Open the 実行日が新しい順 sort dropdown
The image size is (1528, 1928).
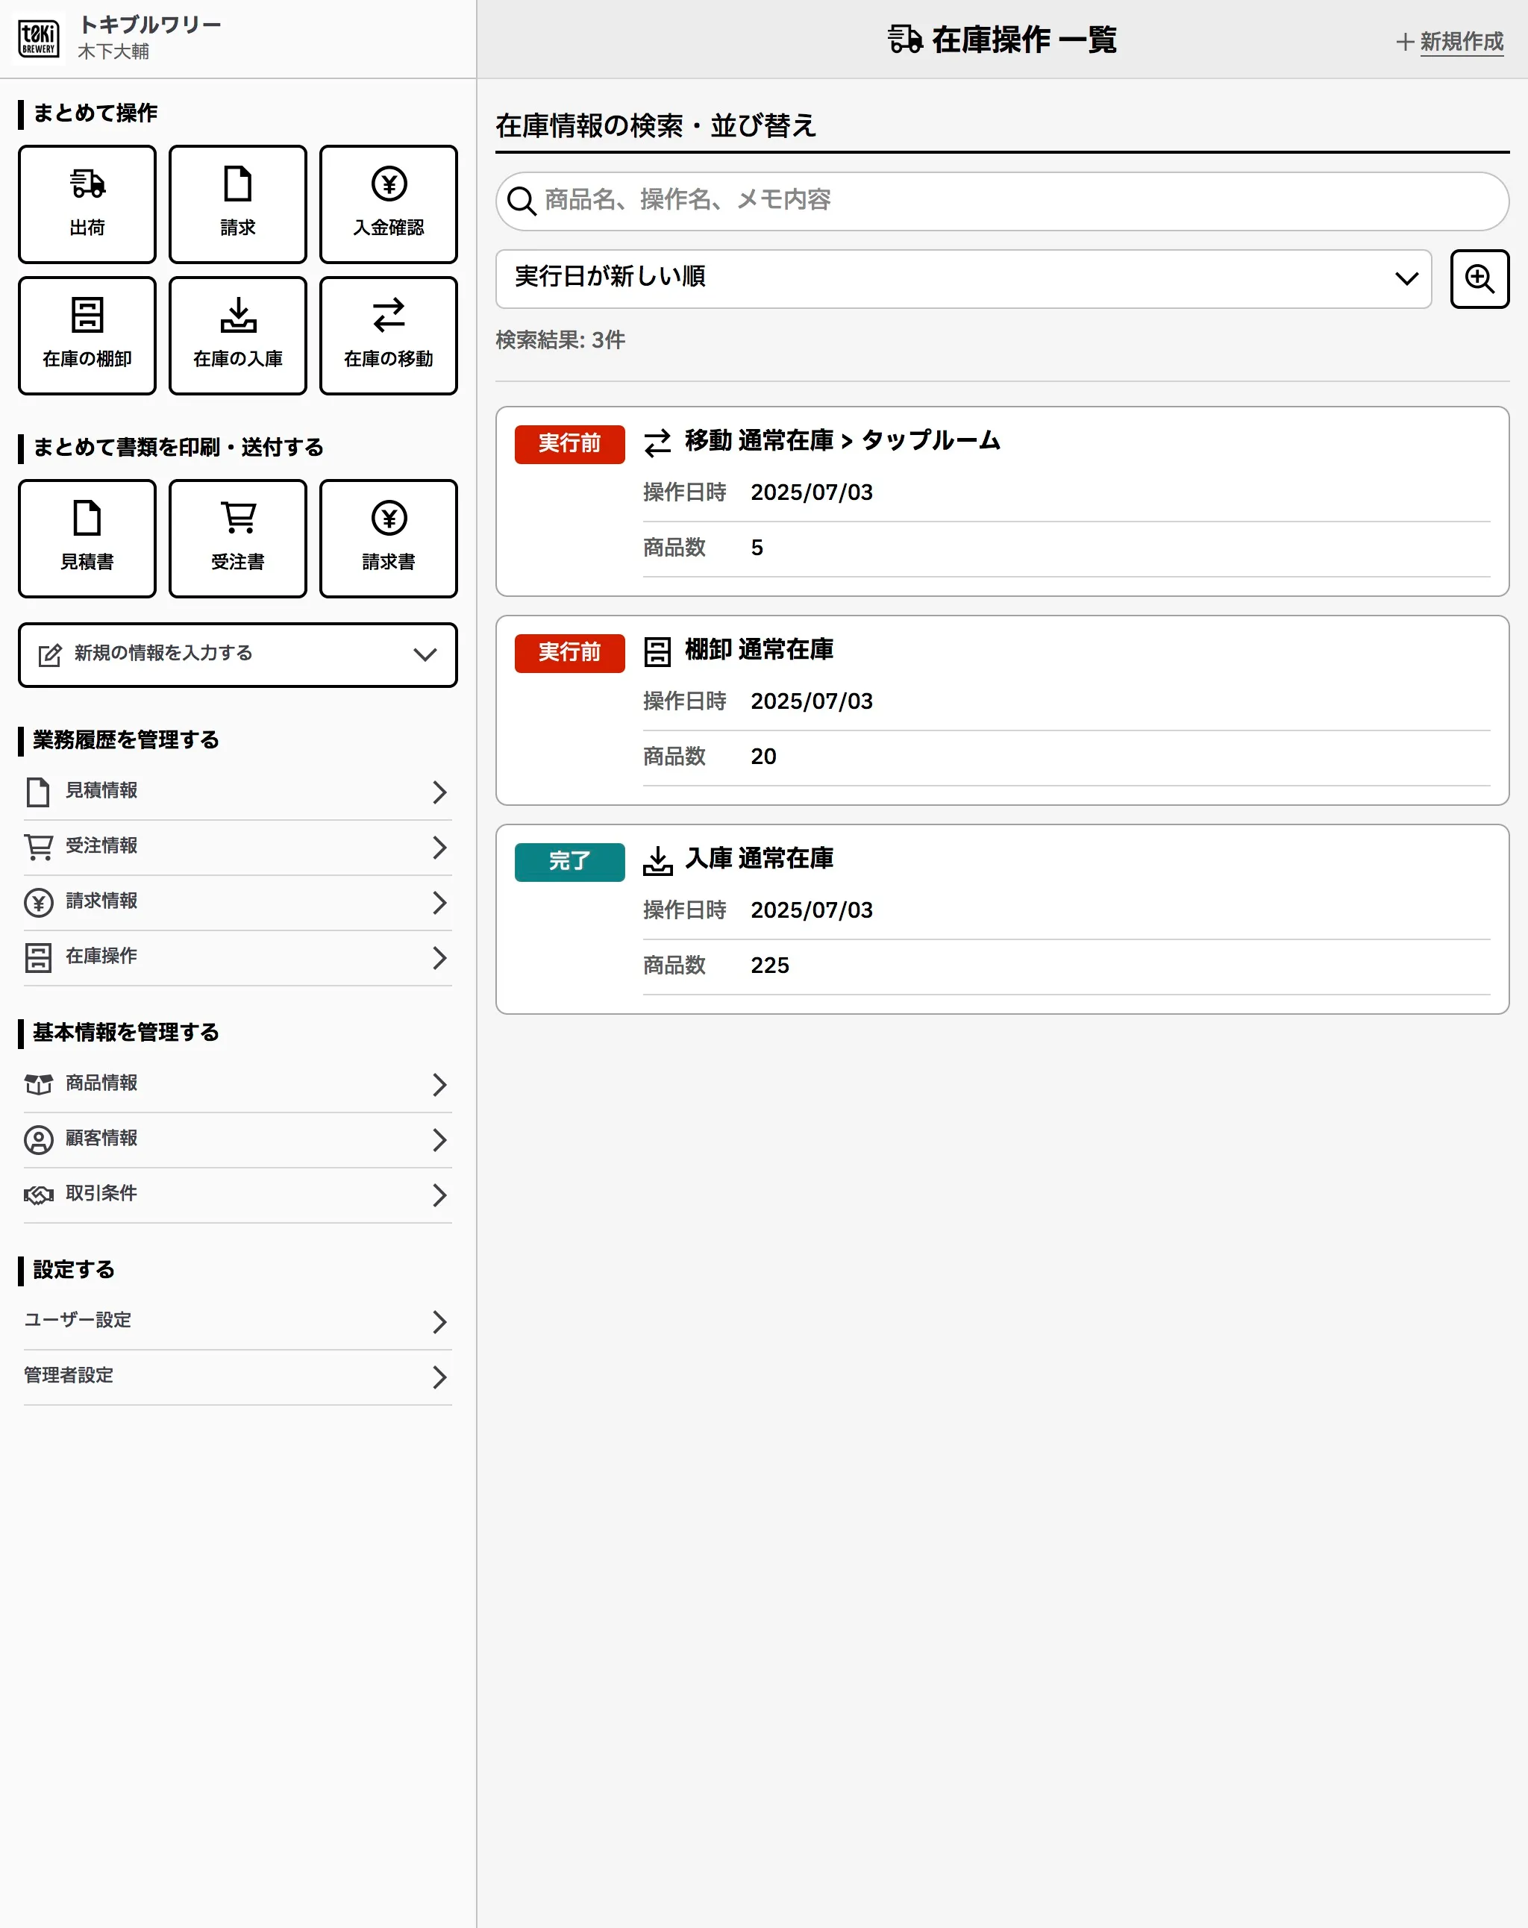point(963,279)
